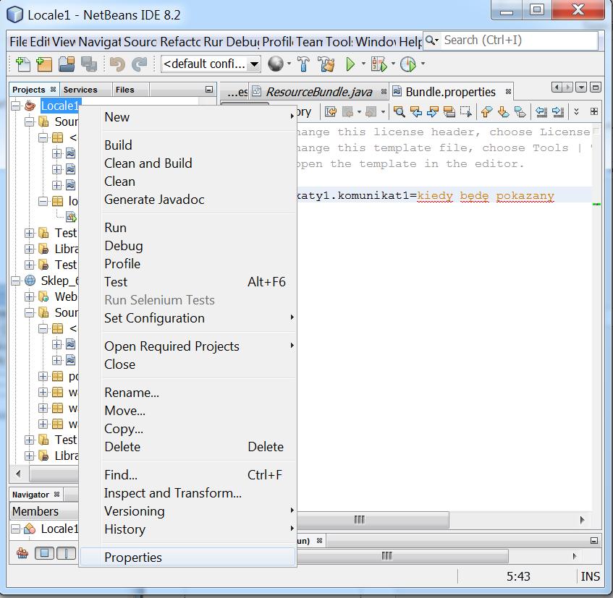Click the browser globe icon in the toolbar

[276, 64]
